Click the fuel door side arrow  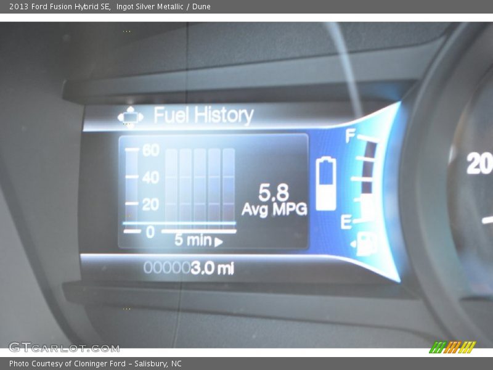coord(353,245)
